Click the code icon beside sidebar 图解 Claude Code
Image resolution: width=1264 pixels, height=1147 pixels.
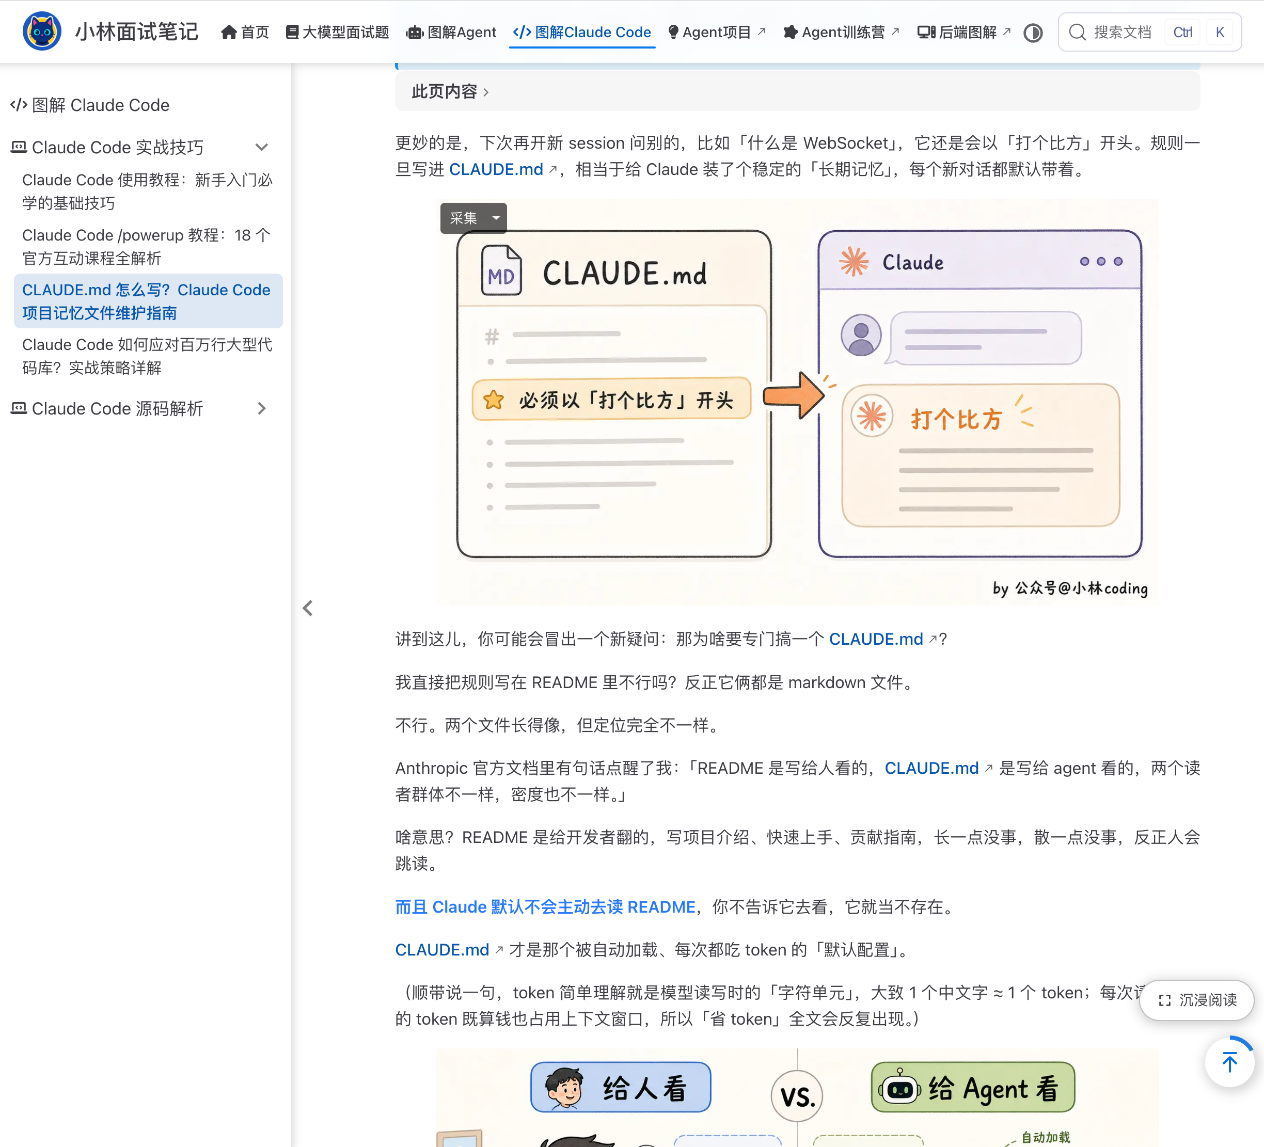[19, 105]
